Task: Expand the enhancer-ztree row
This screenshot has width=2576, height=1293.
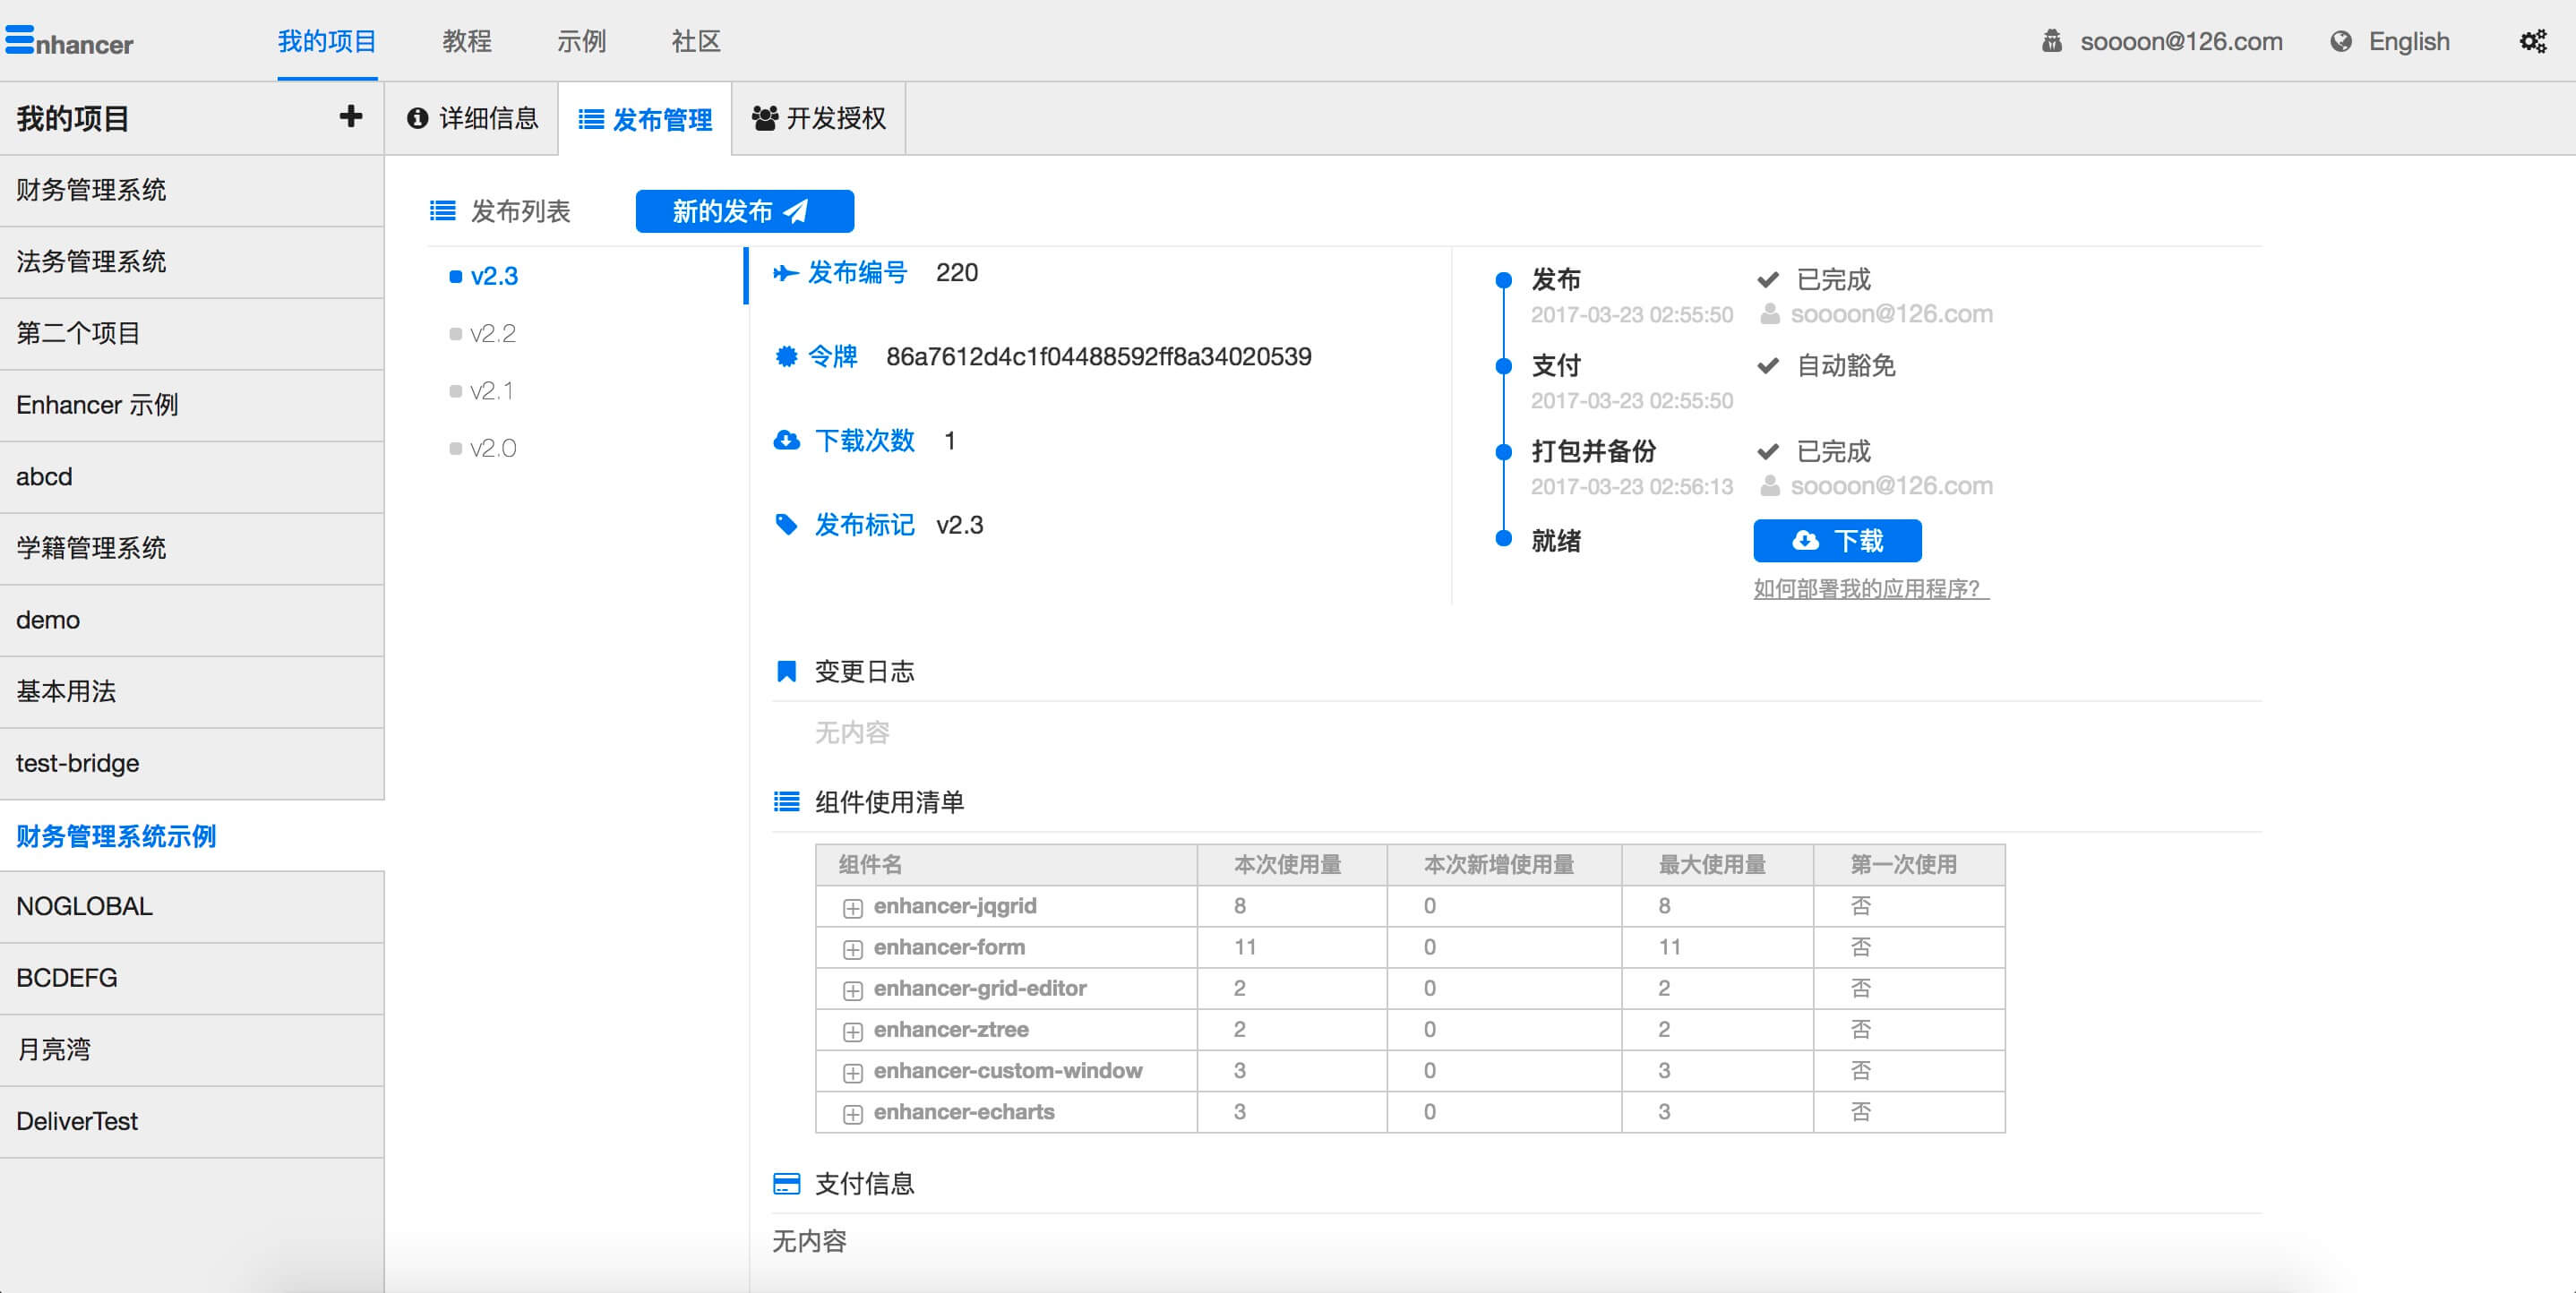Action: 852,1031
